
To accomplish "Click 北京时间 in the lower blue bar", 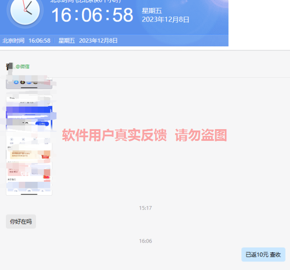I will [x=14, y=40].
